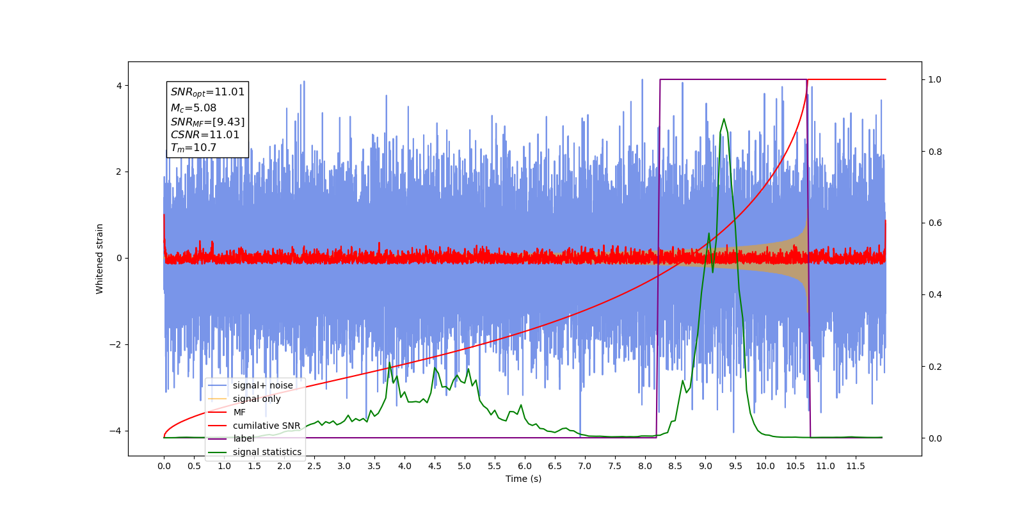1024x512 pixels.
Task: Click the −2 tick on left strain axis
Action: (x=115, y=344)
